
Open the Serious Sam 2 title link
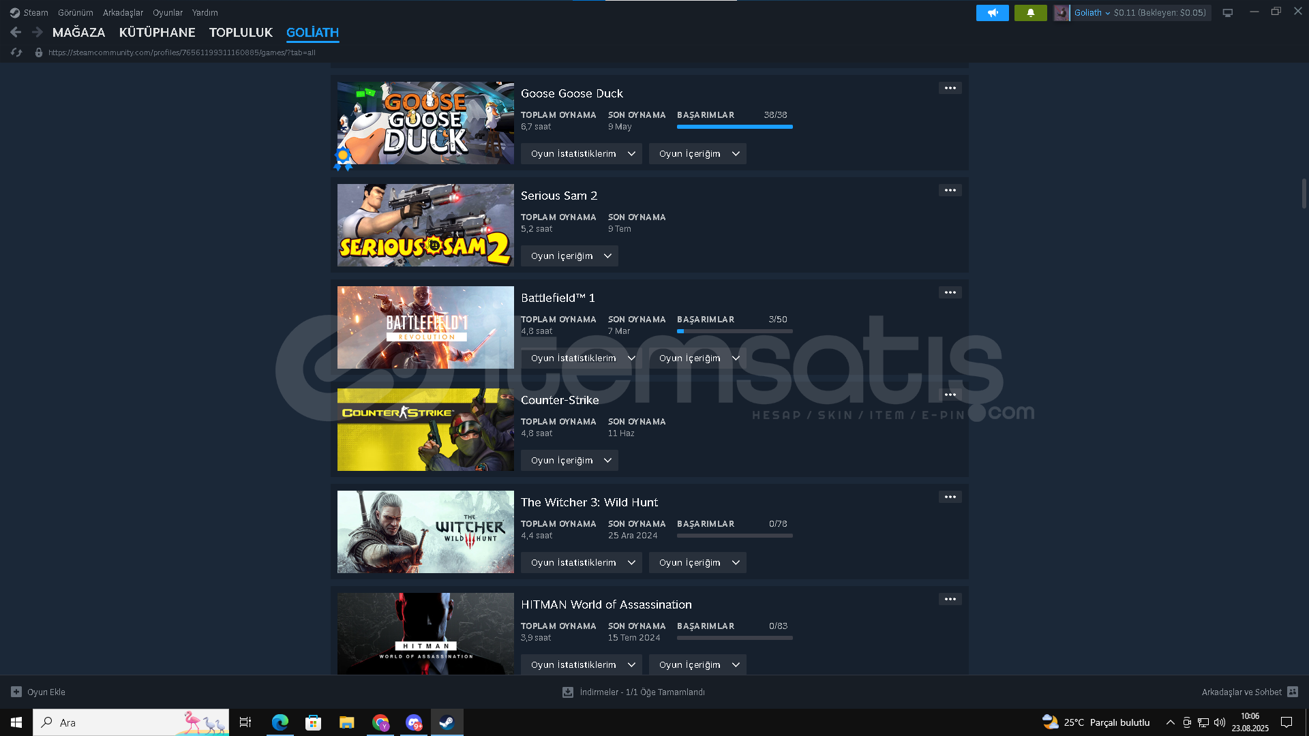[x=558, y=196]
